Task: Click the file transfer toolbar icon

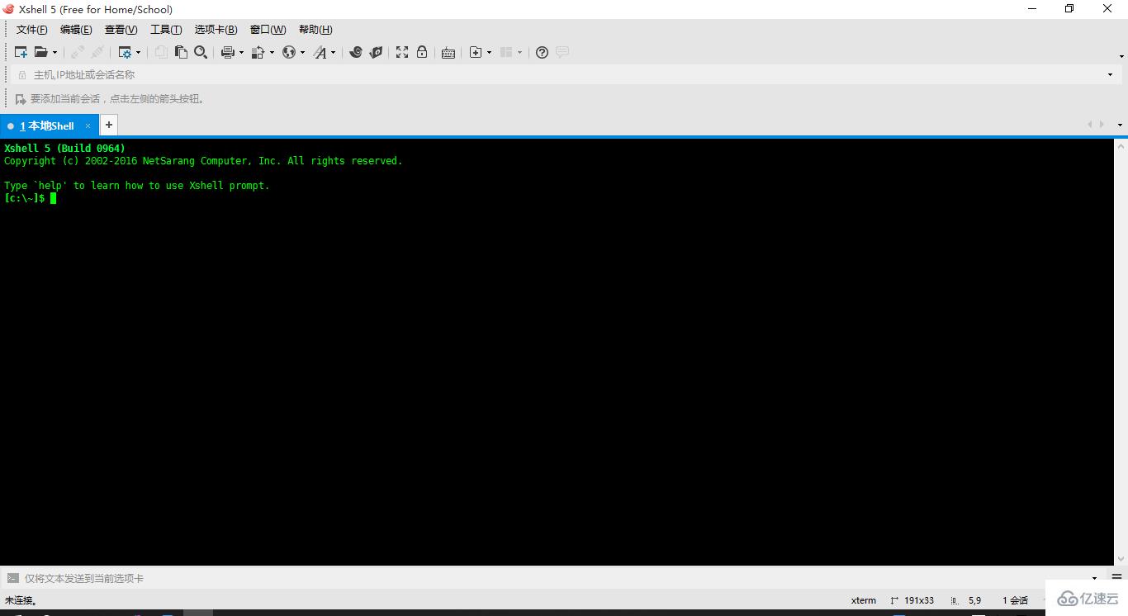Action: (258, 52)
